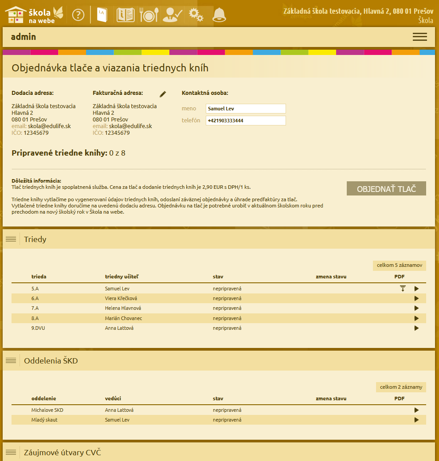The height and width of the screenshot is (461, 439).
Task: Edit the Fakturačná adresa with pencil icon
Action: 163,94
